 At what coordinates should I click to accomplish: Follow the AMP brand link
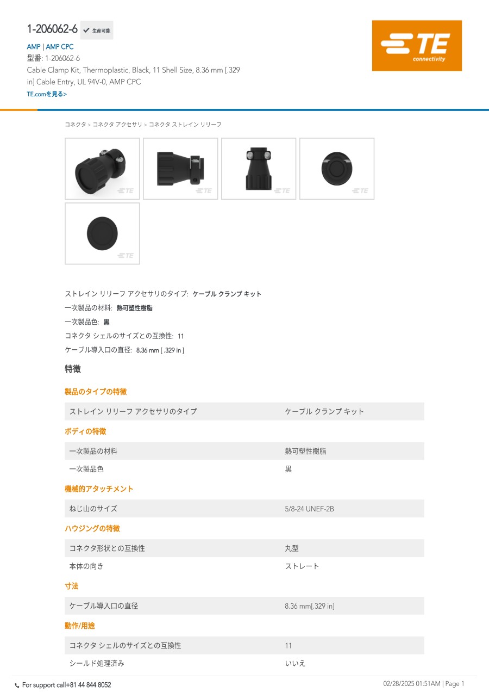click(x=34, y=47)
